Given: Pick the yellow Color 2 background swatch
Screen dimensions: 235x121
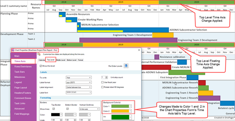Looking at the screenshot, I should pos(120,111).
